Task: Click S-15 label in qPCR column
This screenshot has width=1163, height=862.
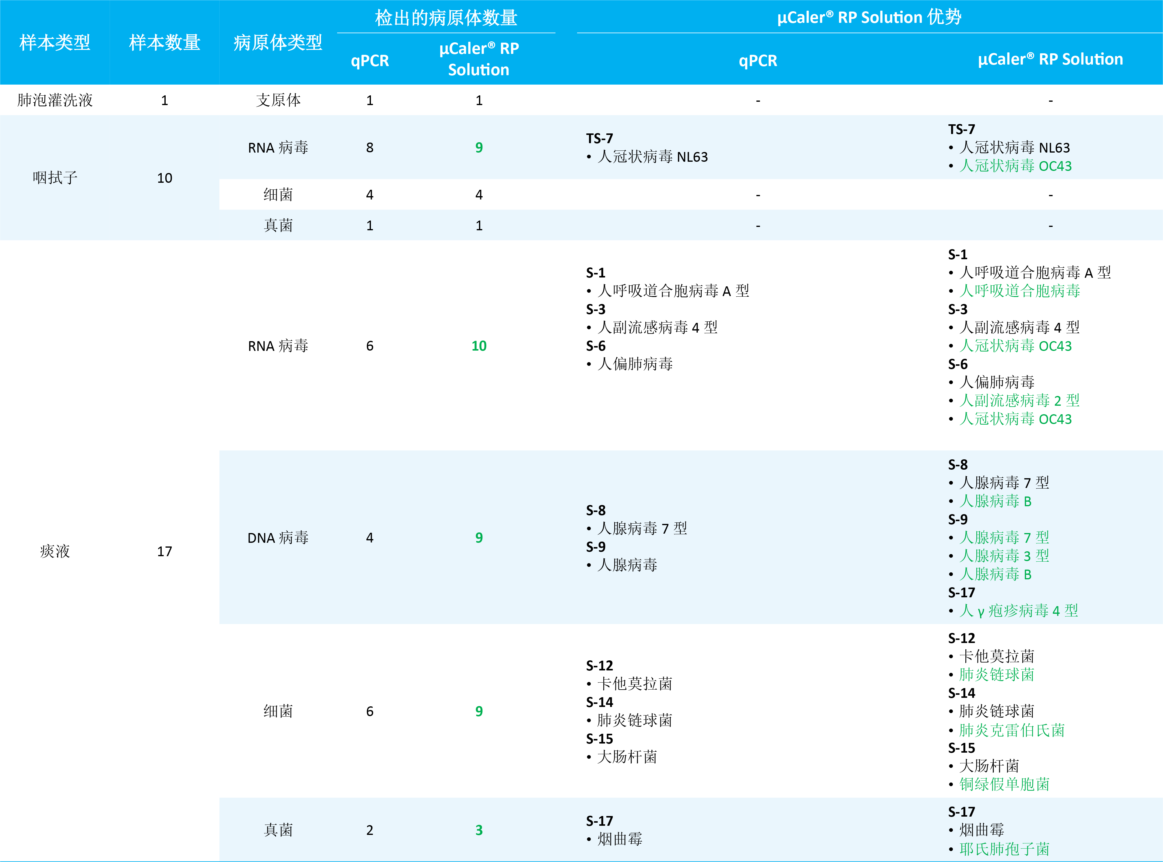Action: [x=600, y=738]
